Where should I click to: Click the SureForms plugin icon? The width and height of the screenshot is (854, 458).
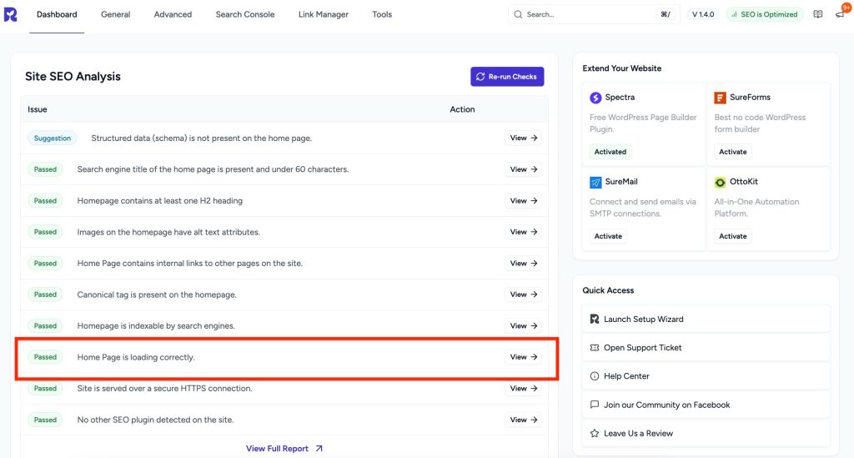coord(721,98)
